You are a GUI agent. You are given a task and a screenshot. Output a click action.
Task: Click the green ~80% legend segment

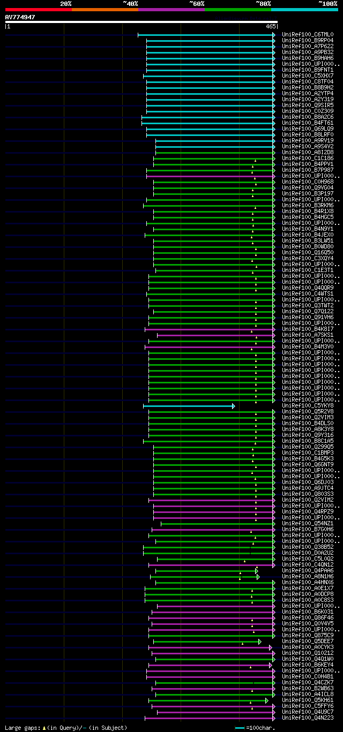[x=238, y=9]
